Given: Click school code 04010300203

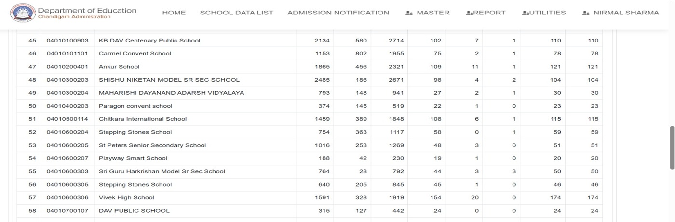Looking at the screenshot, I should click(x=67, y=80).
